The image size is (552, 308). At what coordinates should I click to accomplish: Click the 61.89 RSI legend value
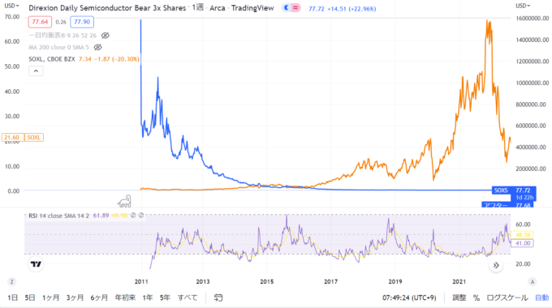(x=101, y=216)
